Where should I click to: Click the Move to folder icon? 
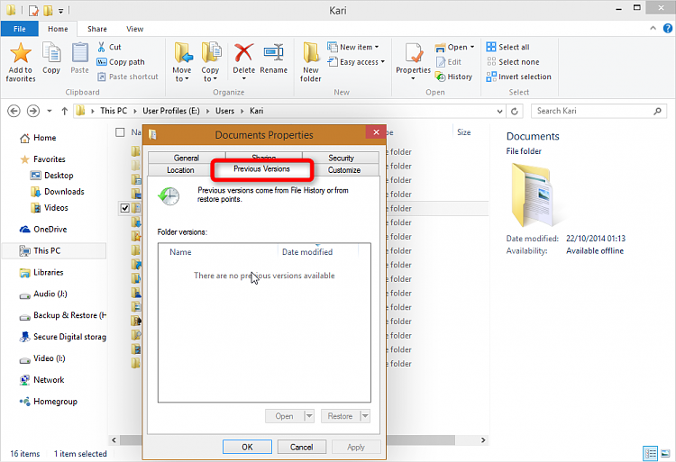click(x=183, y=53)
